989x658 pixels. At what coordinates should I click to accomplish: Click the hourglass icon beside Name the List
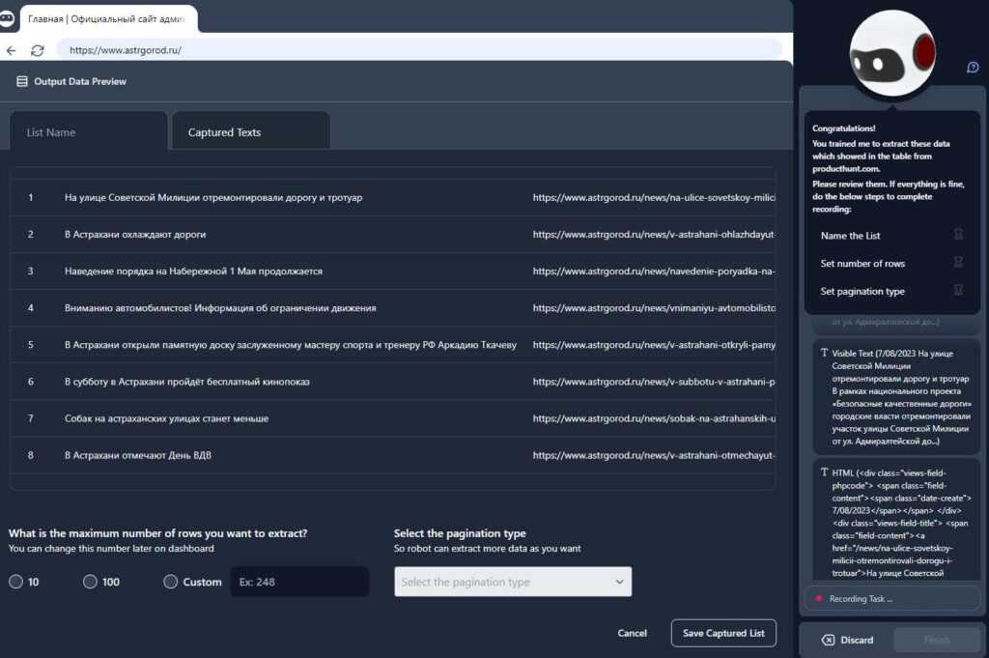(958, 235)
